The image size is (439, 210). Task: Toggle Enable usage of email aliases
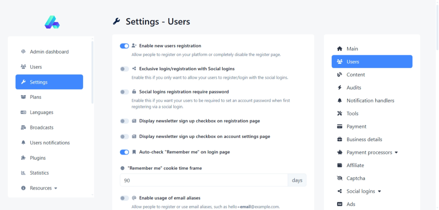point(125,198)
